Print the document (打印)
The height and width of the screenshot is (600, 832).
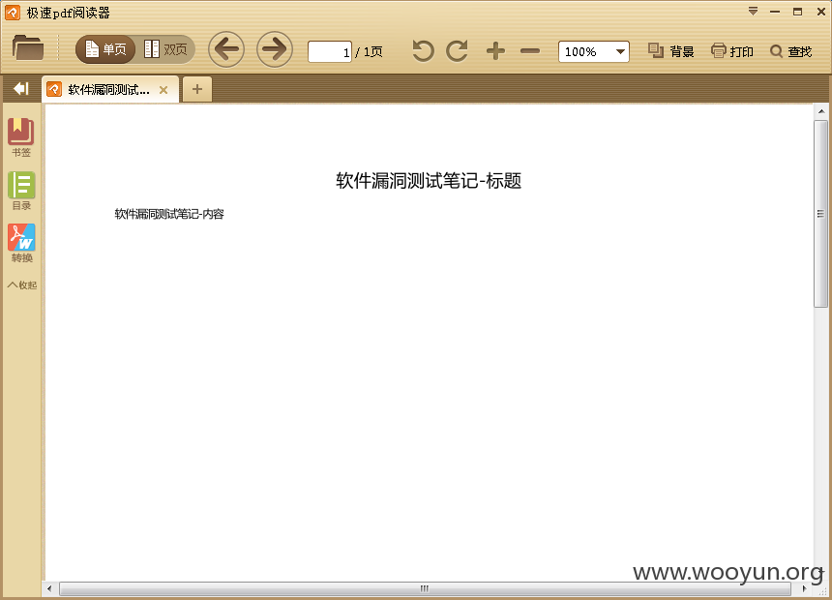point(731,51)
